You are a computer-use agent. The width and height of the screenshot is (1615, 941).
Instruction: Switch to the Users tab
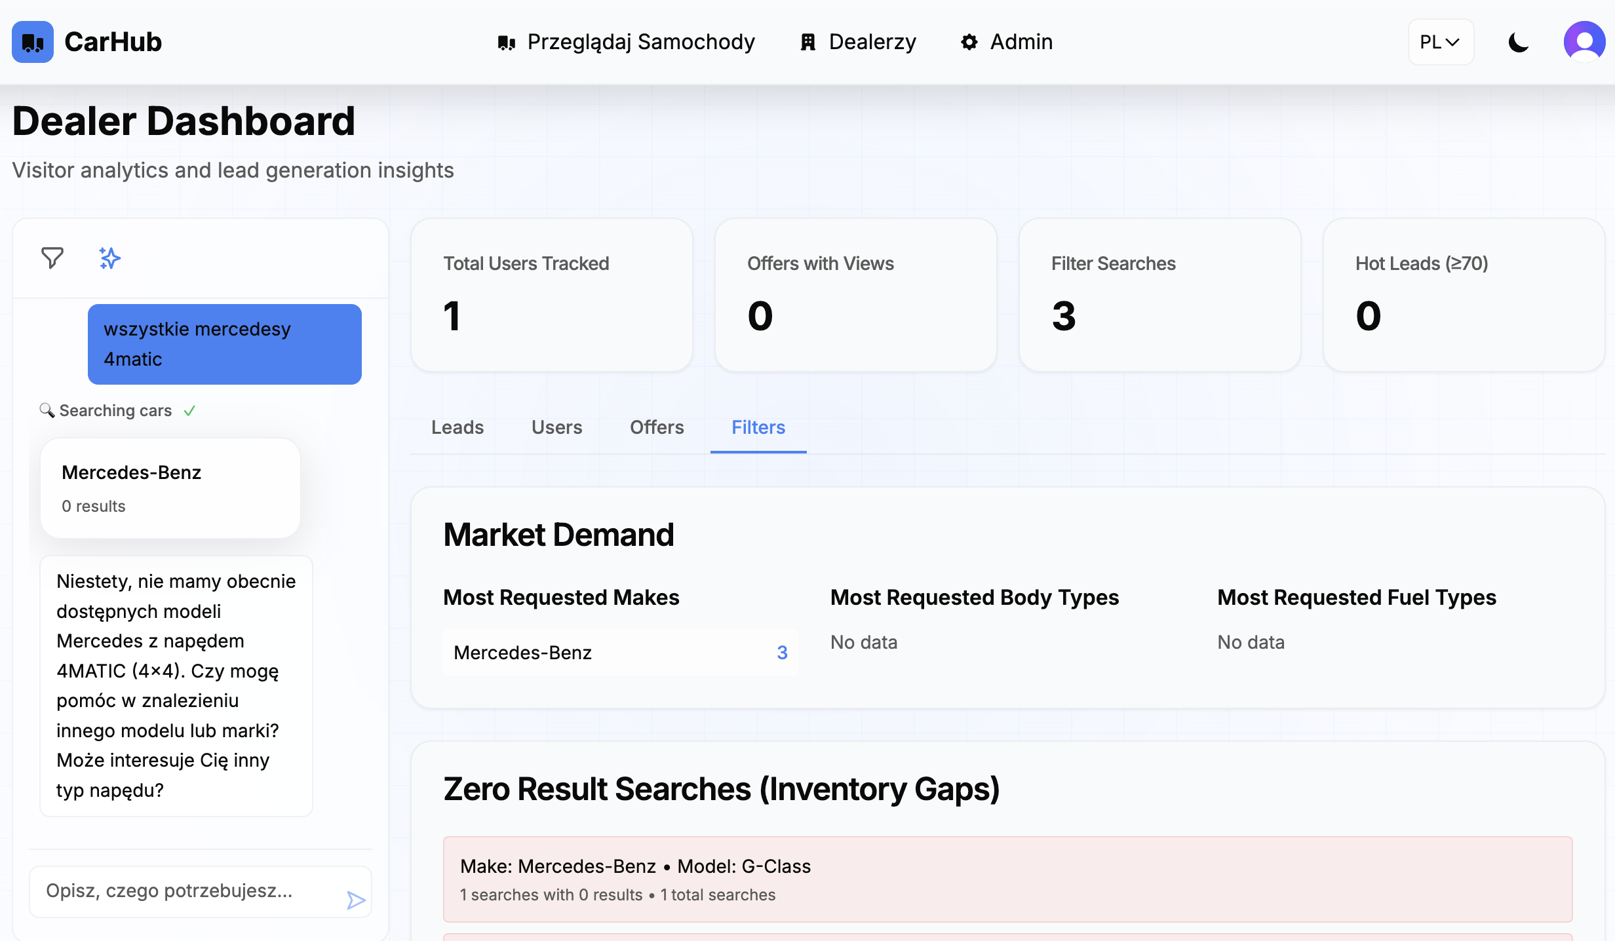point(556,427)
